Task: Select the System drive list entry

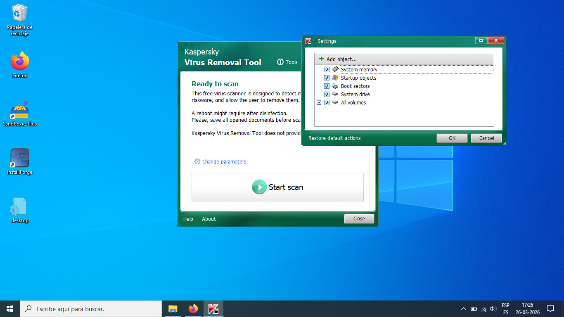Action: click(x=355, y=95)
